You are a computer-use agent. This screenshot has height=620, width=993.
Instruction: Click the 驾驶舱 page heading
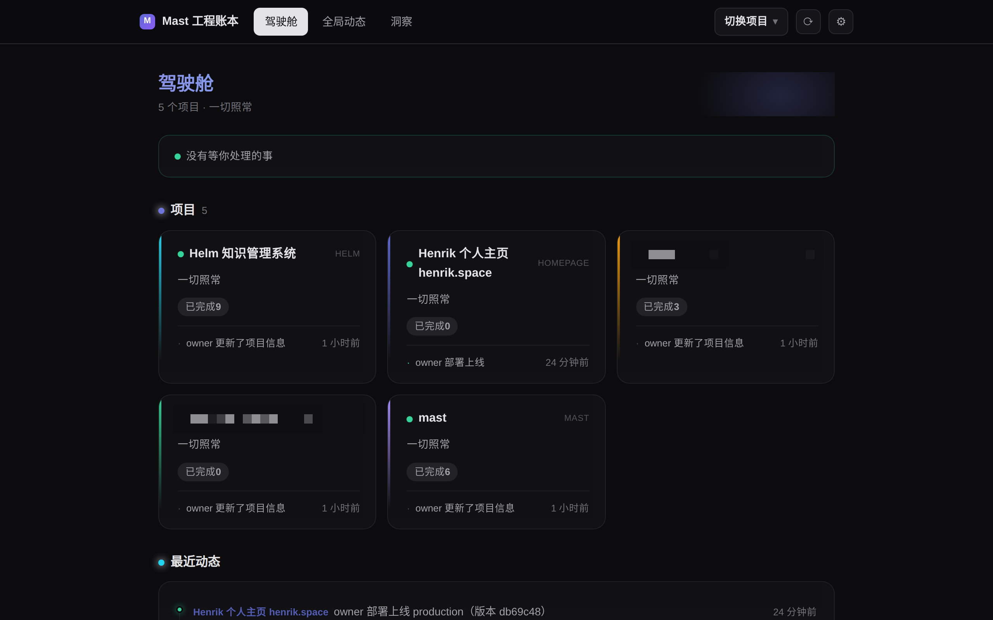point(186,83)
